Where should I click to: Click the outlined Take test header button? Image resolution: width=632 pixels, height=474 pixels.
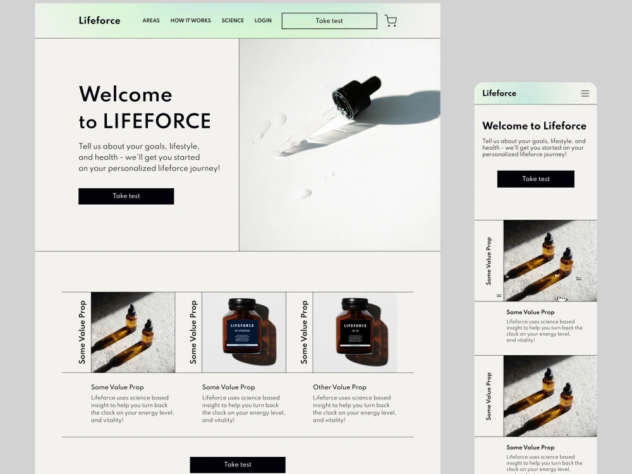click(x=329, y=21)
